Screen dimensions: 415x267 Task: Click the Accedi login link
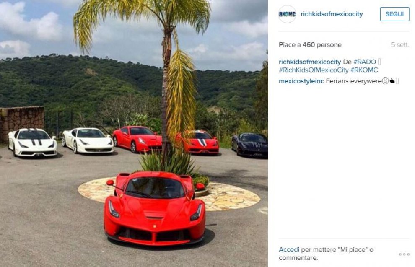[x=289, y=249]
